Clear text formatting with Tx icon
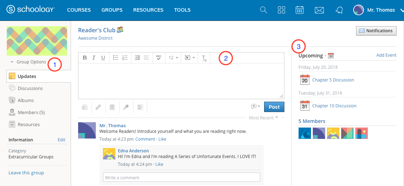404x186 pixels. point(204,58)
